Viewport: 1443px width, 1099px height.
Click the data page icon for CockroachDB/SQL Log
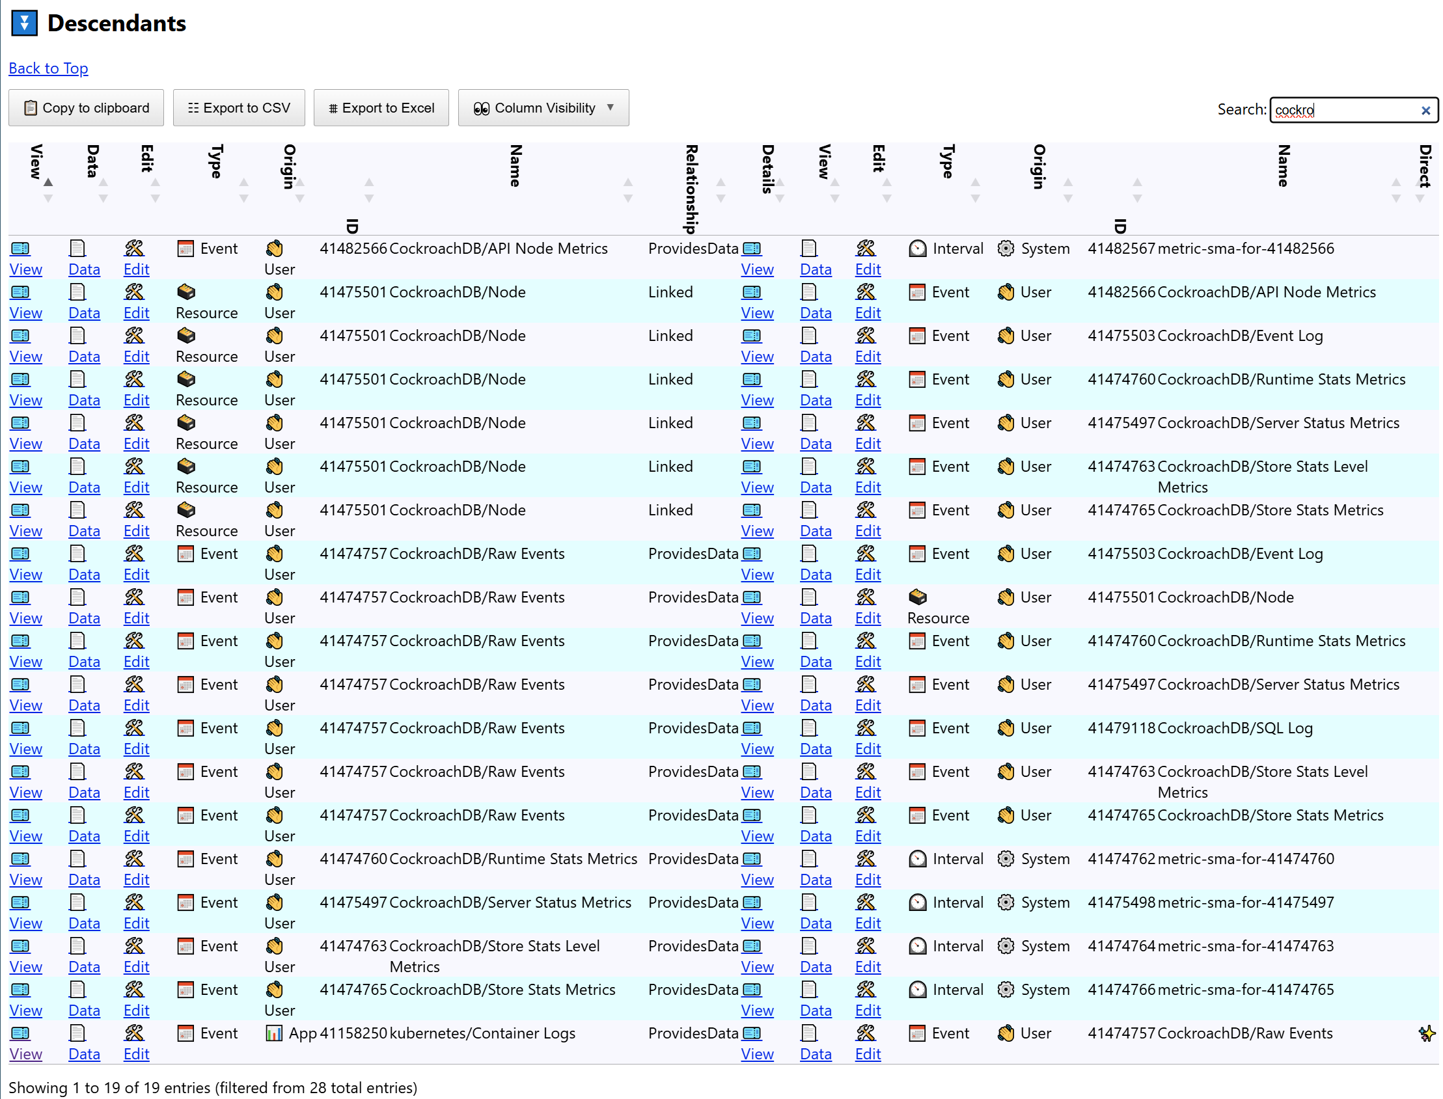pyautogui.click(x=809, y=728)
